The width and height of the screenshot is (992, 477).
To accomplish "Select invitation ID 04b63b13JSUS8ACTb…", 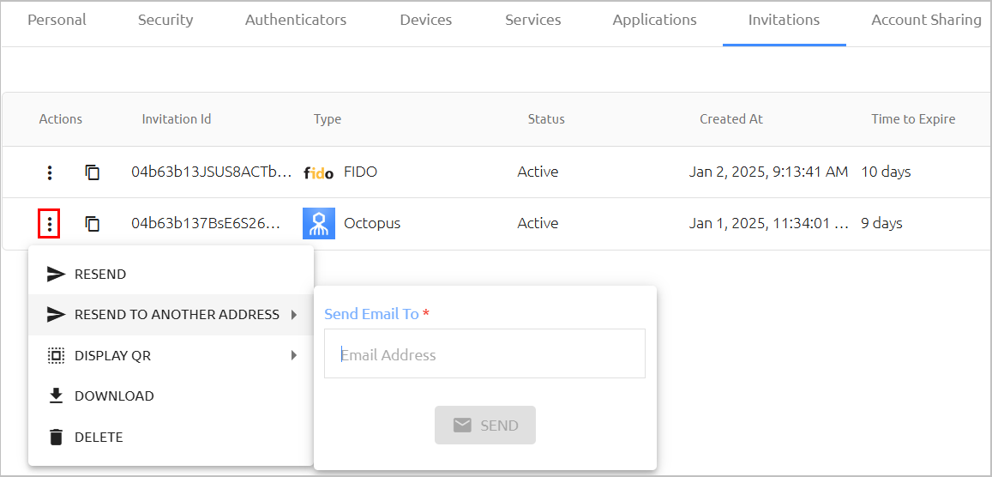I will click(212, 172).
